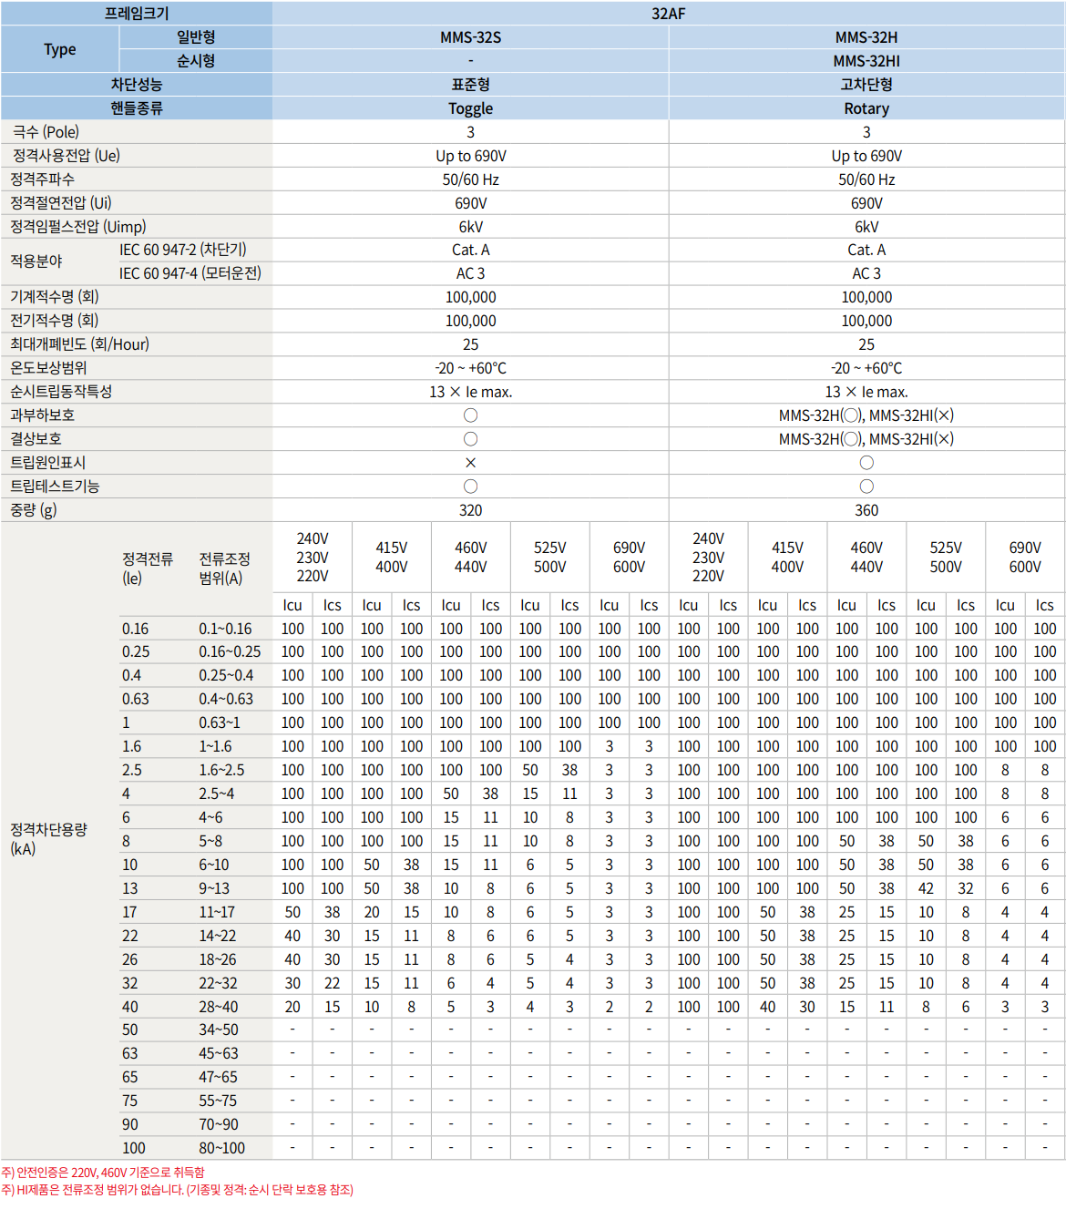Select the Toggle handle type cell
Viewport: 1066px width, 1209px height.
point(470,108)
